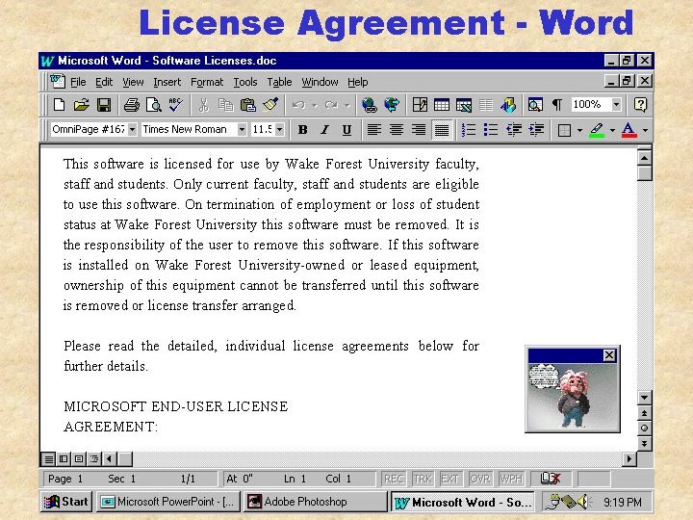This screenshot has width=693, height=520.
Task: Justify the text
Action: [442, 130]
